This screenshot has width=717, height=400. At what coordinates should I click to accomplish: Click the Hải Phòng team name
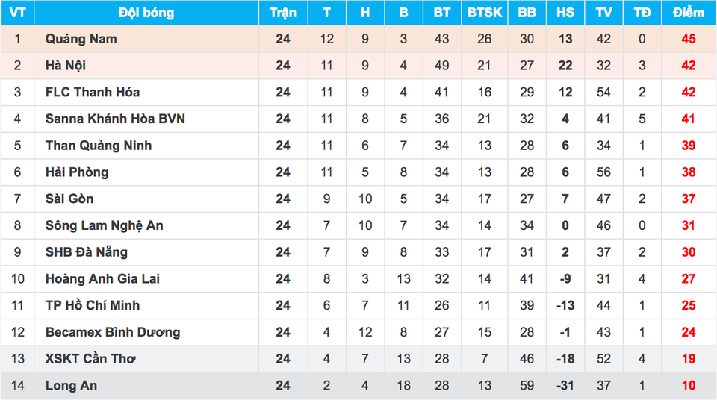pyautogui.click(x=77, y=172)
